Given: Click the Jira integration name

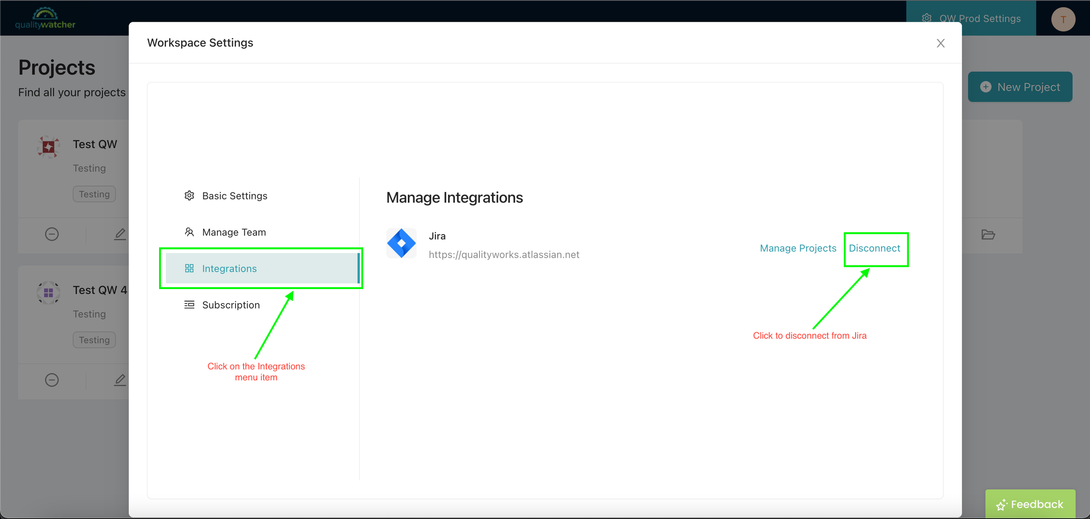Looking at the screenshot, I should 437,236.
